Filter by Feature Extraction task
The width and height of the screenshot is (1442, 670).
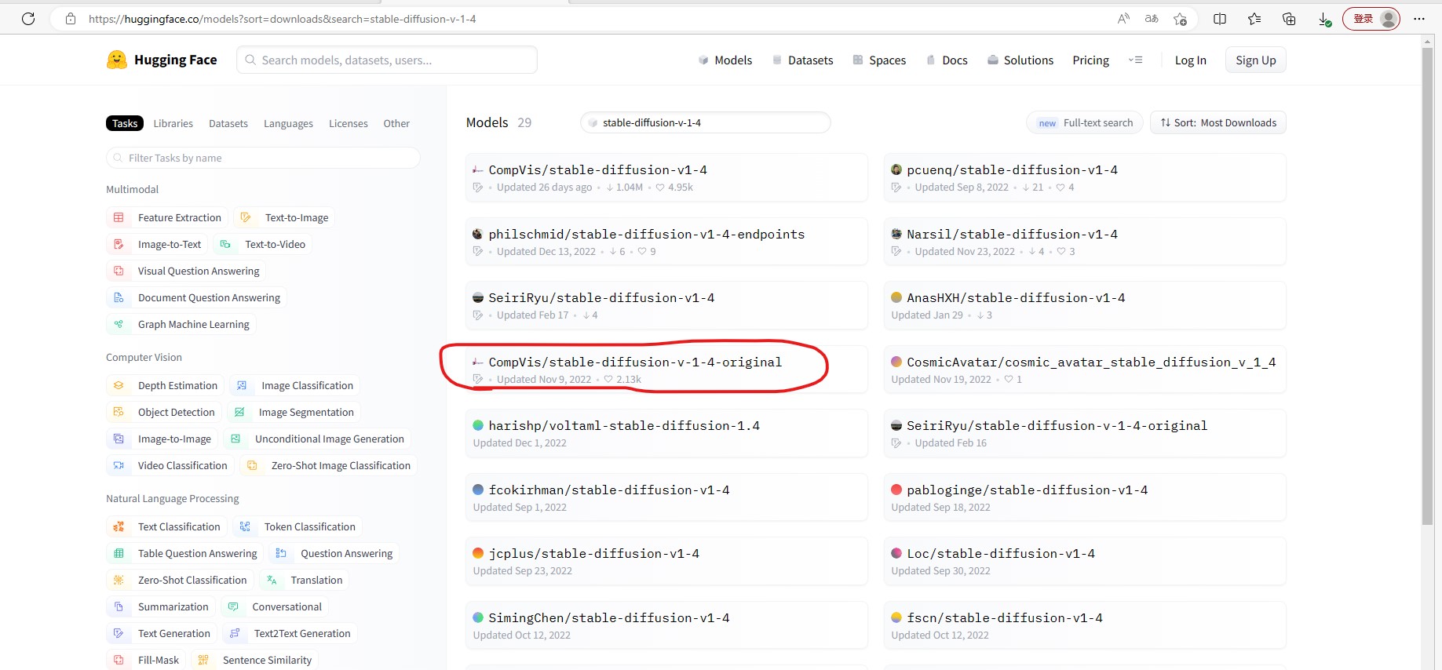pos(167,217)
